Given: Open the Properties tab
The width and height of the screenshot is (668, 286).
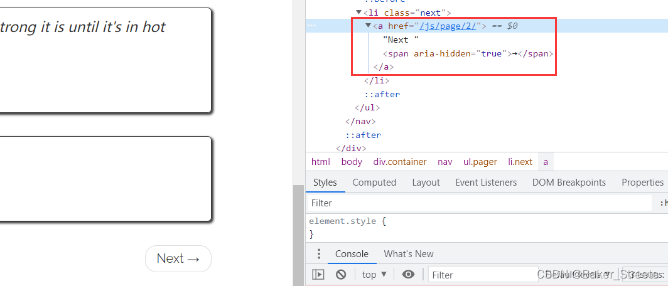Looking at the screenshot, I should (642, 183).
